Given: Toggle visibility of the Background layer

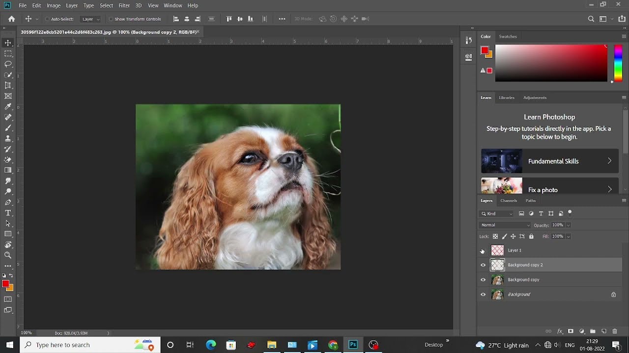Looking at the screenshot, I should [483, 295].
